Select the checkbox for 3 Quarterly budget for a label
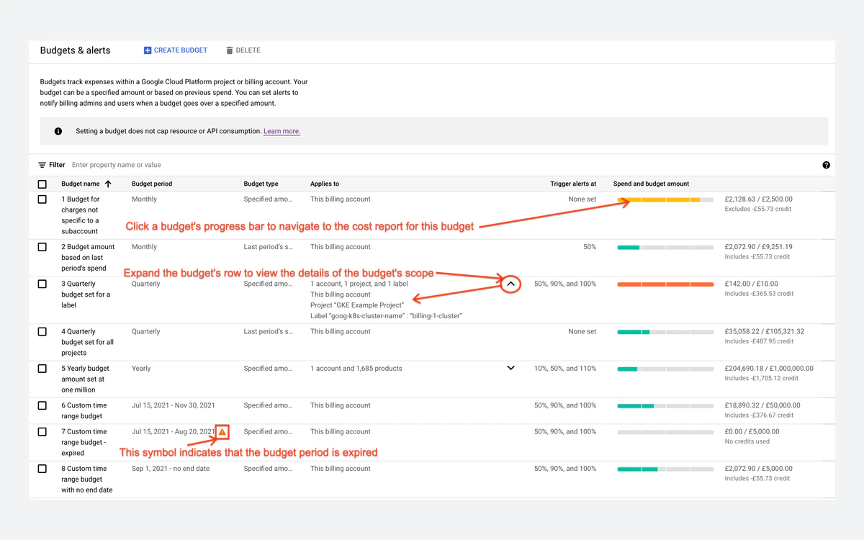This screenshot has height=540, width=864. (x=42, y=284)
